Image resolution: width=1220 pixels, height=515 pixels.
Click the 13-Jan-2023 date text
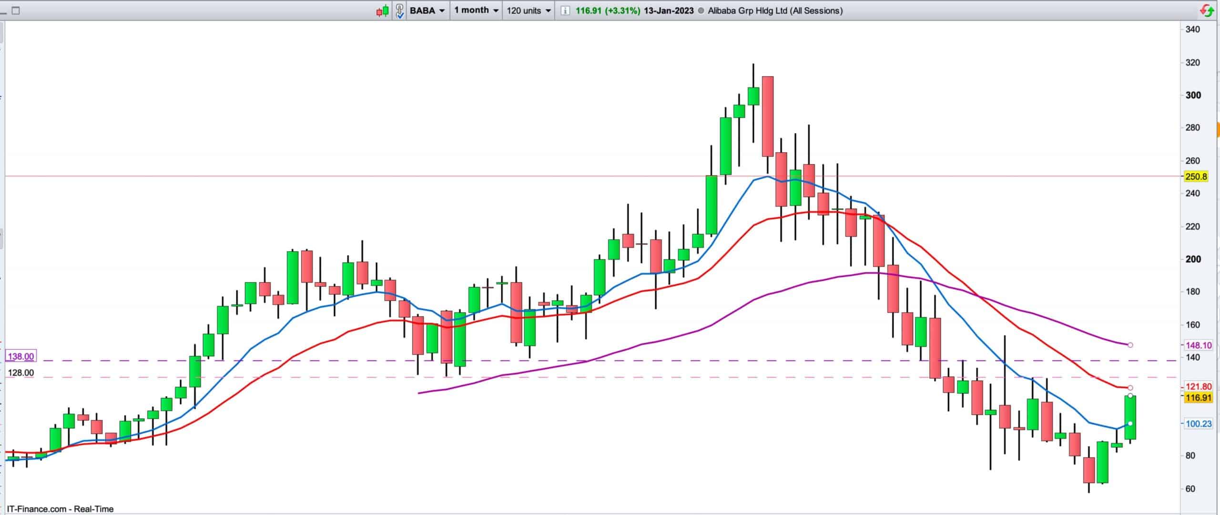(x=669, y=10)
